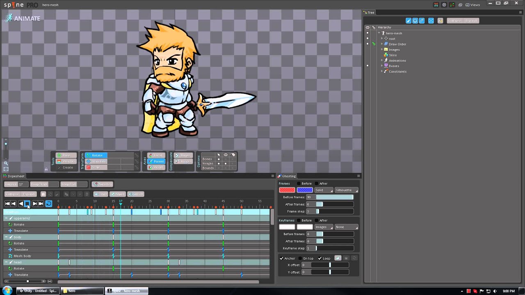Screen dimensions: 525x295
Task: Enable the Adjust keys option
Action: 118,194
